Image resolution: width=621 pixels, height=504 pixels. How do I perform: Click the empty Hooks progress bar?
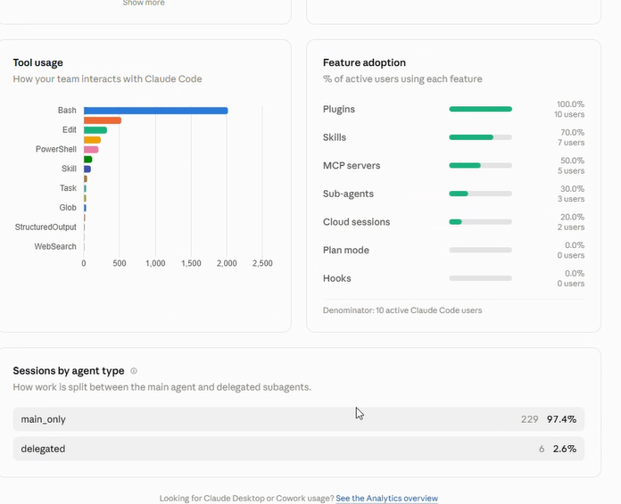point(480,278)
